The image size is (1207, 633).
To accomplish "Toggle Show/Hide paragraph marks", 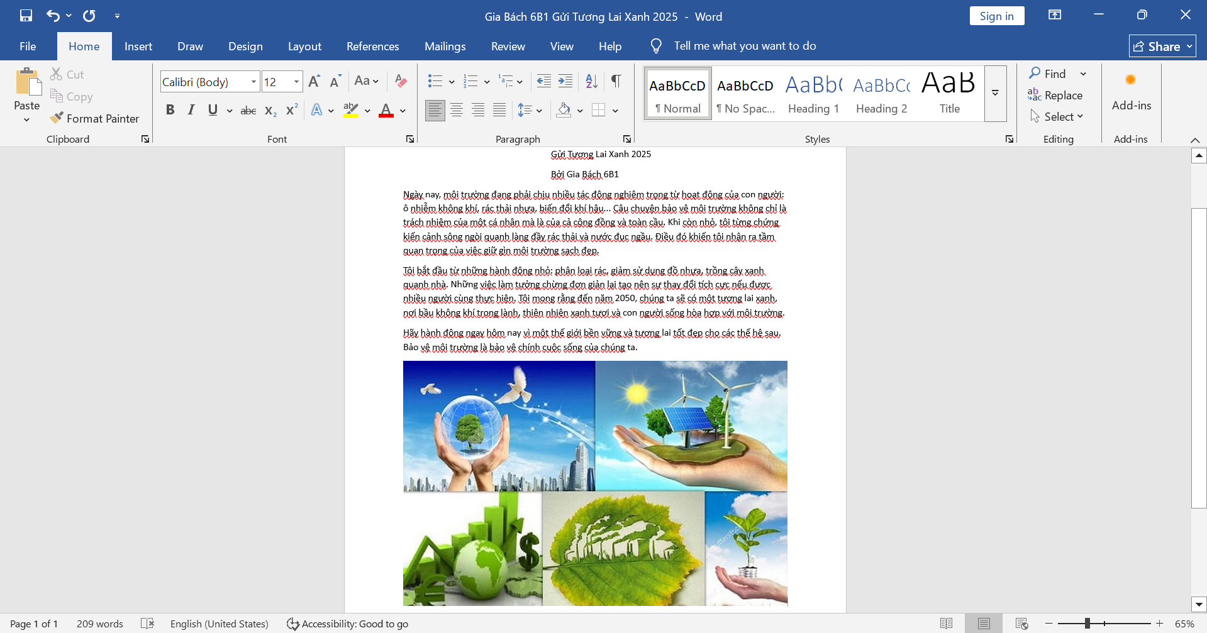I will tap(616, 81).
